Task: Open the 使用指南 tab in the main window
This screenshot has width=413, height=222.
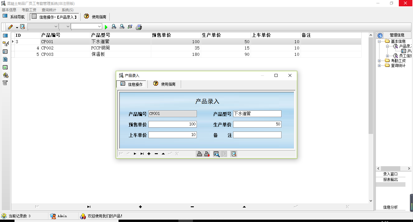Action: click(95, 17)
